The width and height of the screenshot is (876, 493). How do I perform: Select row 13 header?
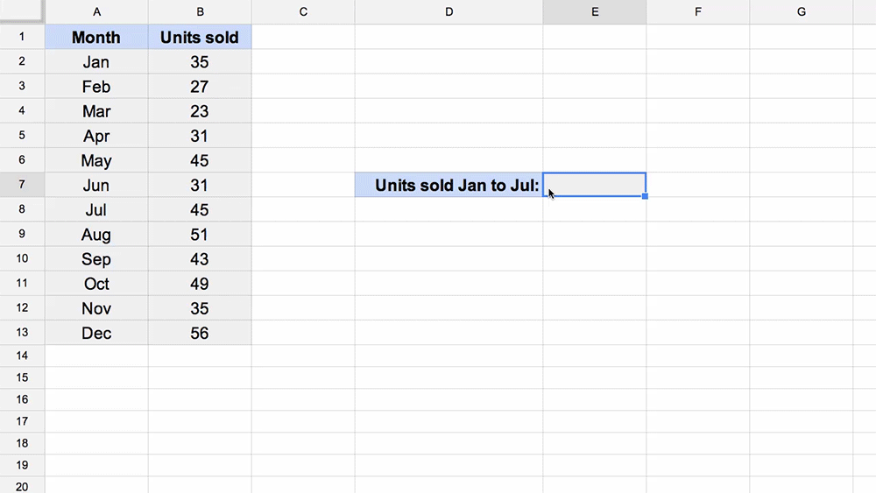22,332
